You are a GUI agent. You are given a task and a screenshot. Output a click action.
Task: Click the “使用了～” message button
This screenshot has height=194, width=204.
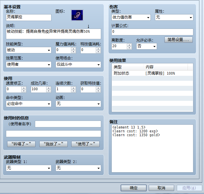click(x=85, y=144)
